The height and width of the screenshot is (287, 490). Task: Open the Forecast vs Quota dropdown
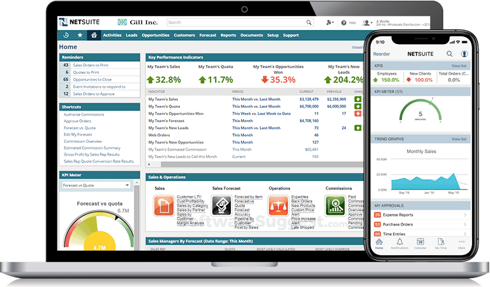click(x=96, y=185)
